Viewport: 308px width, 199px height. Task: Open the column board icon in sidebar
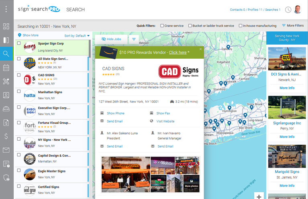6,40
